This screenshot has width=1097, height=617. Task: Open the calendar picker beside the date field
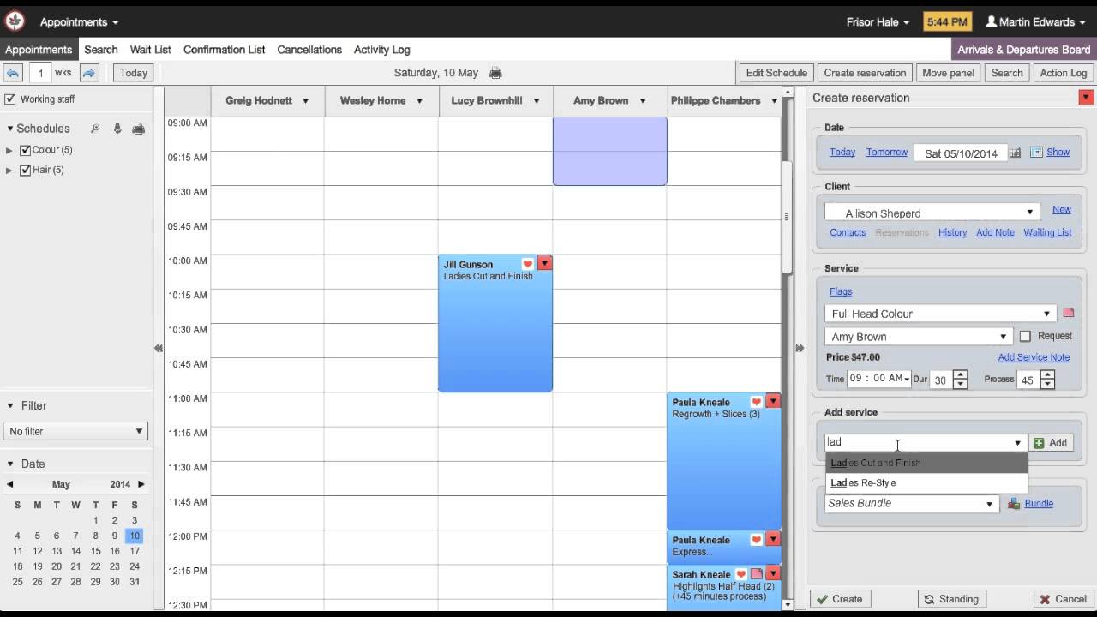[1015, 153]
